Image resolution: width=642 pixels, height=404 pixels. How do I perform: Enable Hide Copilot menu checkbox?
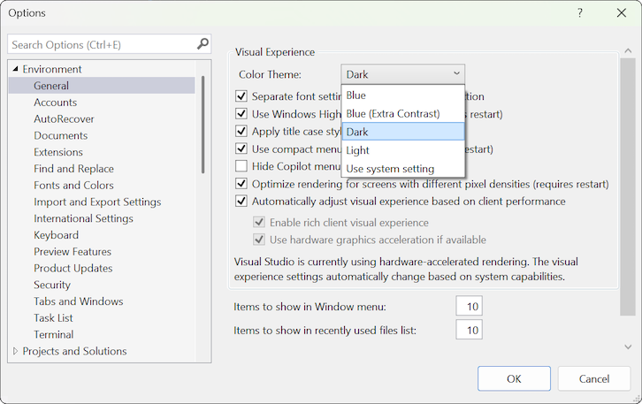[x=241, y=166]
